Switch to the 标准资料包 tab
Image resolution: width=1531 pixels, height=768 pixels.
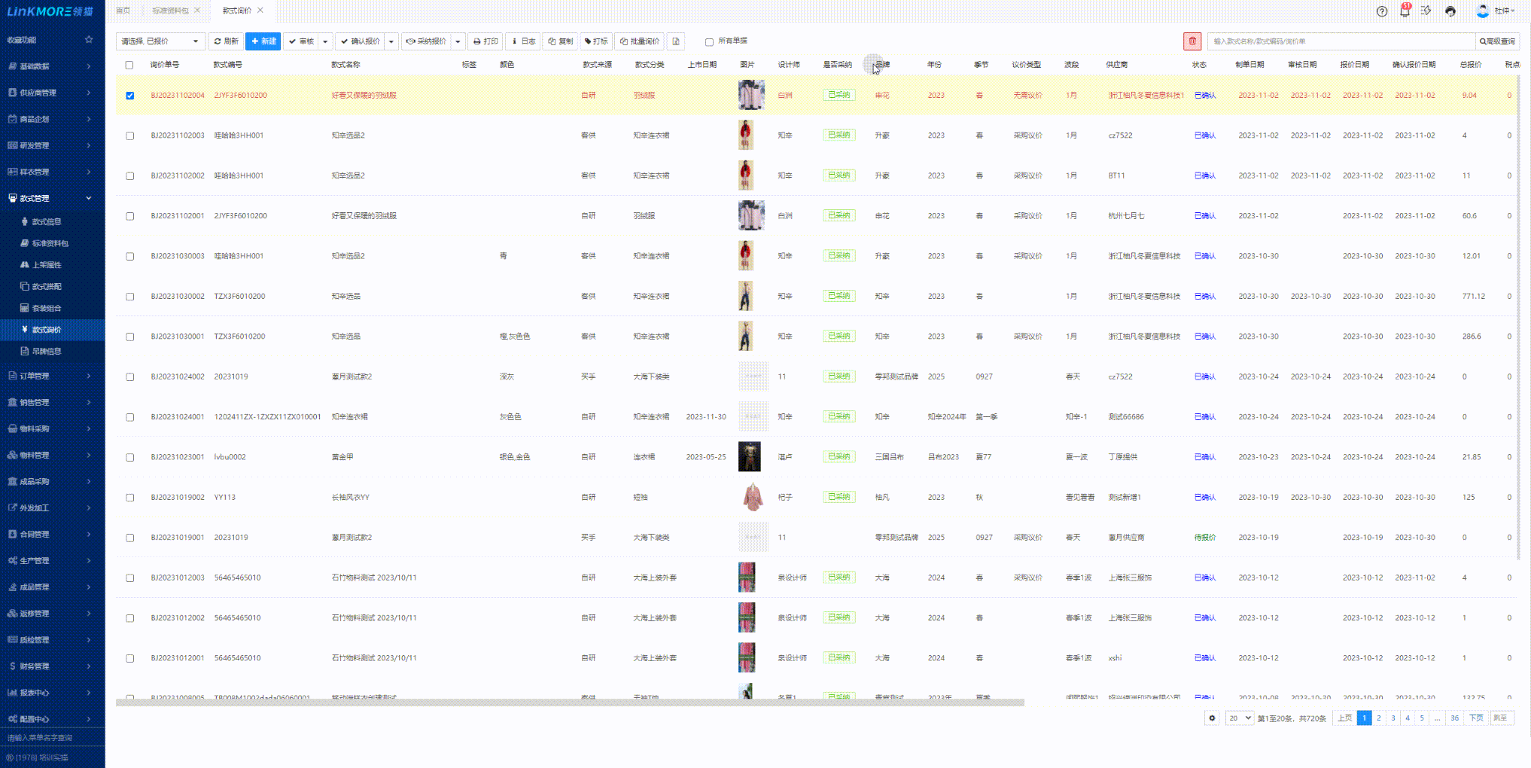click(x=170, y=11)
